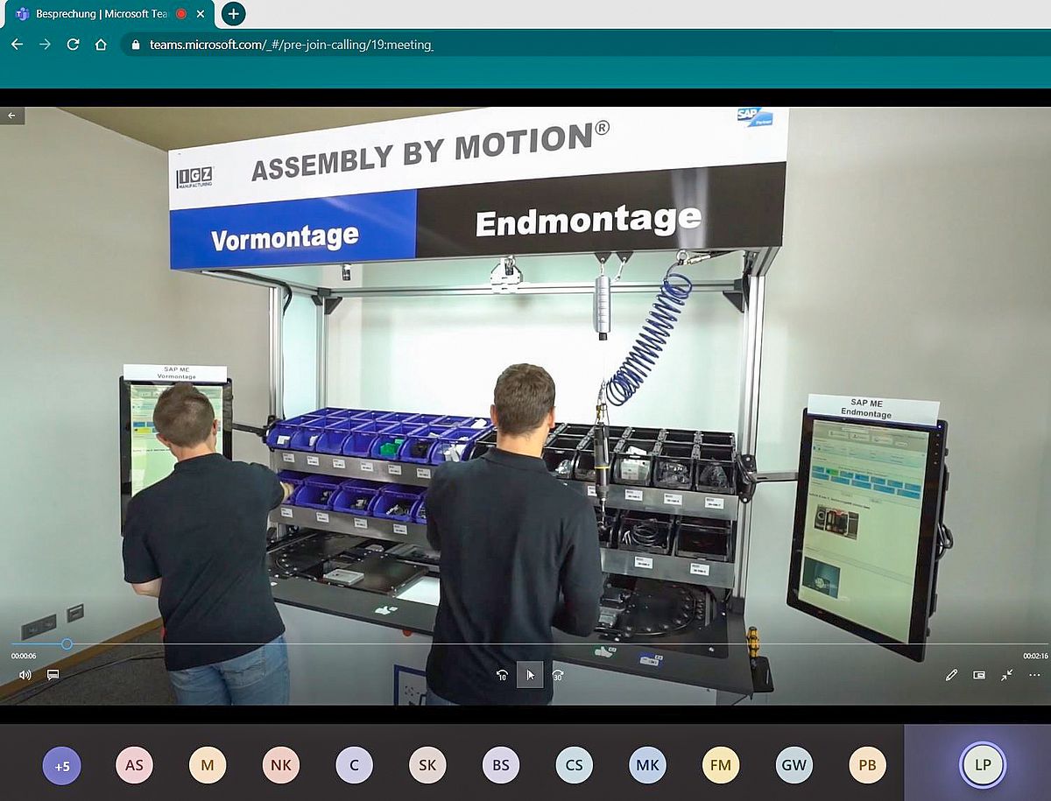Viewport: 1051px width, 801px height.
Task: Select participant avatar PB
Action: pos(867,766)
